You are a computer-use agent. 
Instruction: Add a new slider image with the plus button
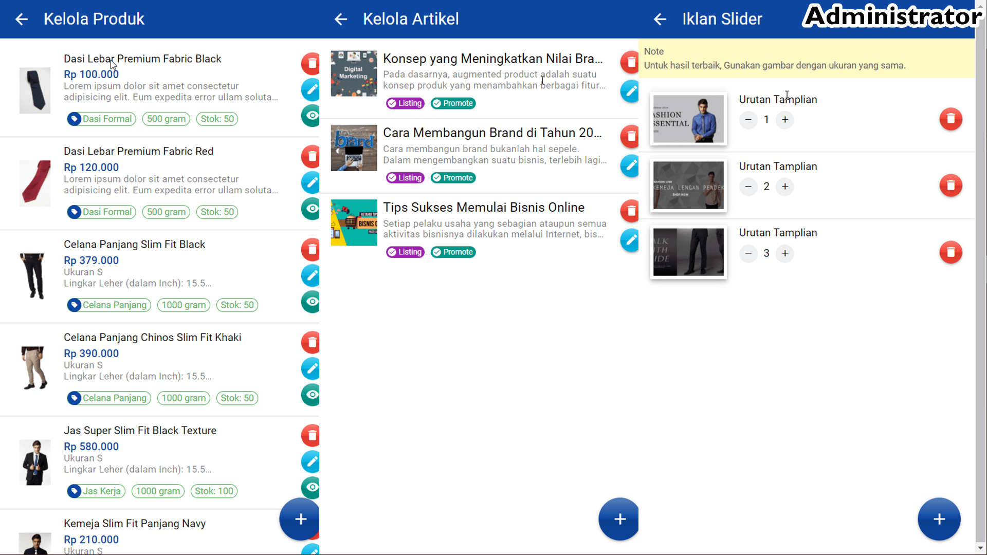point(939,519)
